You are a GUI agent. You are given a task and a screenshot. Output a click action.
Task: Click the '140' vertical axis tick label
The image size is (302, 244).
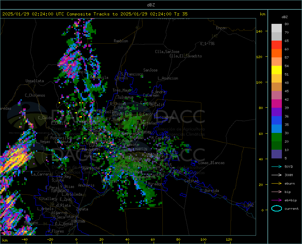coord(259,31)
